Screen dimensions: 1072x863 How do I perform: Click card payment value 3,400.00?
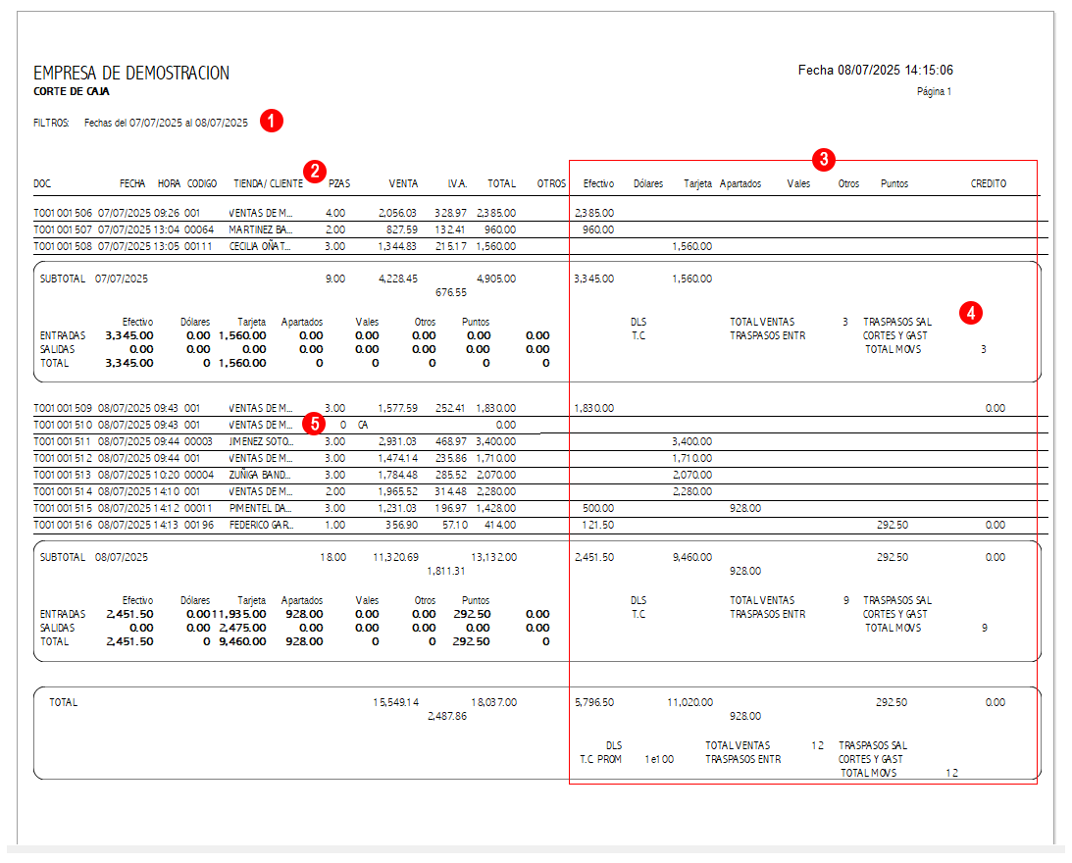point(691,441)
